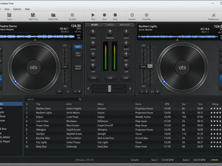The width and height of the screenshot is (222, 166).
Task: Sort tracks by Artist column header
Action: 69,104
